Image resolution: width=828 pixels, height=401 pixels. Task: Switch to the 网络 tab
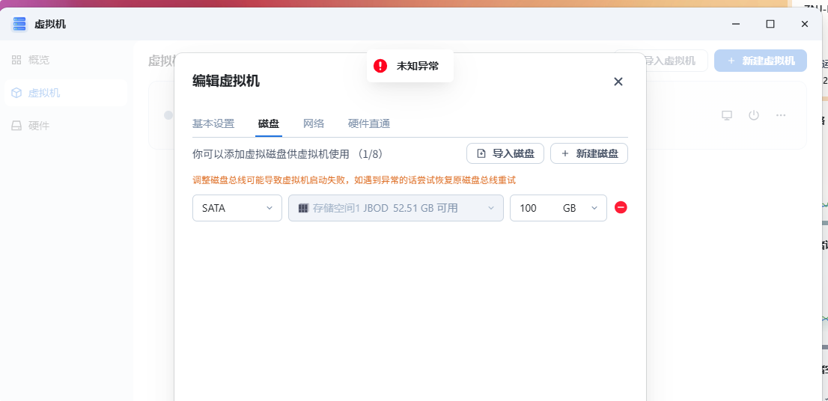click(314, 123)
